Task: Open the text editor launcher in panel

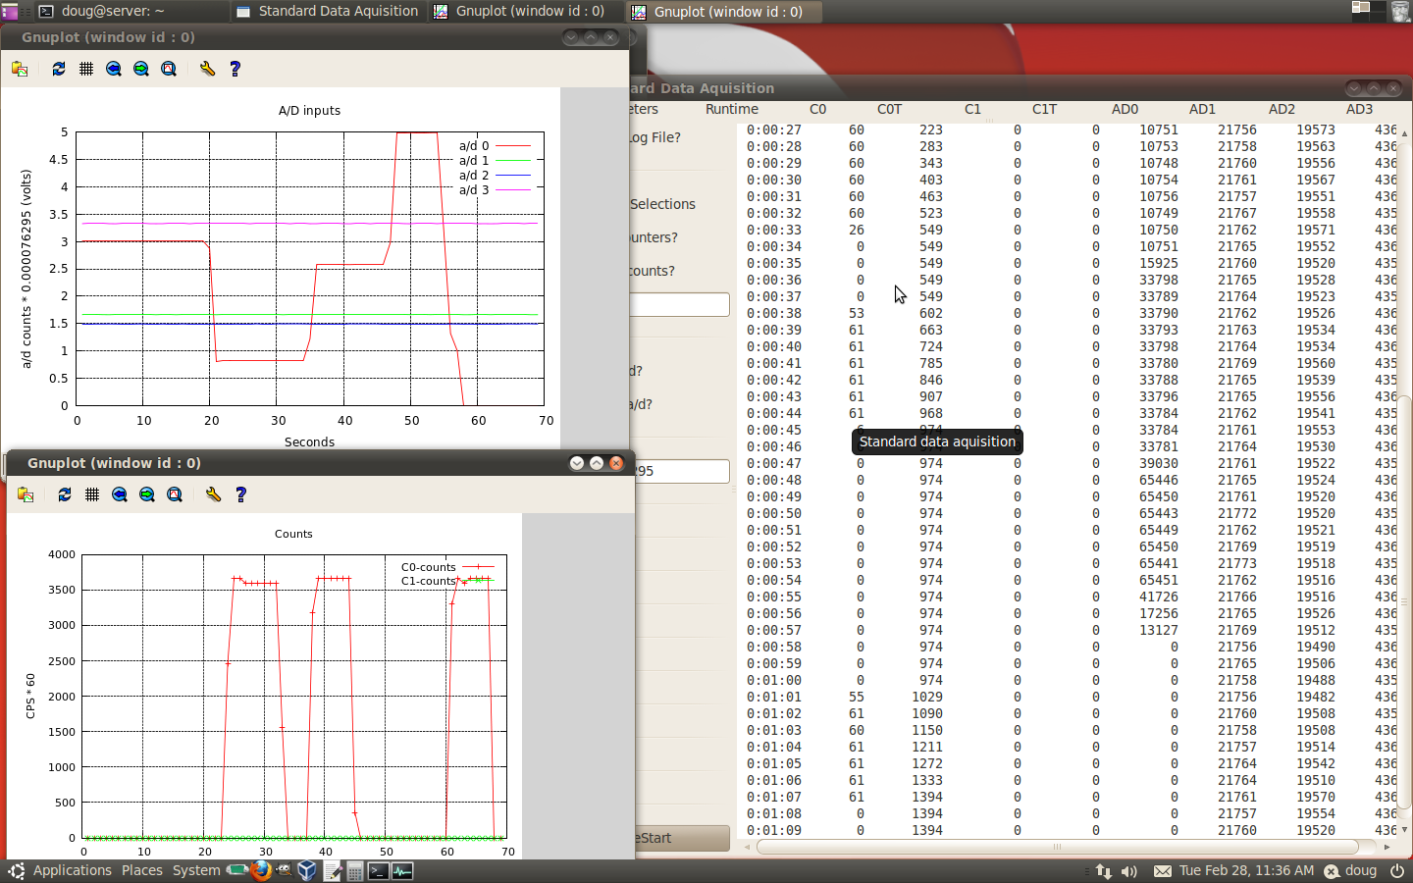Action: pyautogui.click(x=332, y=870)
